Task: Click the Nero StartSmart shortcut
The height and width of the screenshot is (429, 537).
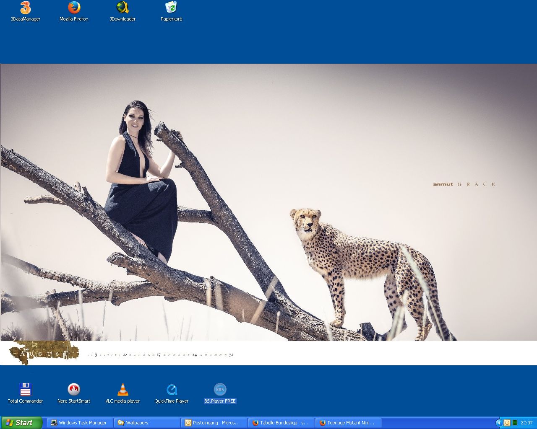Action: 74,390
